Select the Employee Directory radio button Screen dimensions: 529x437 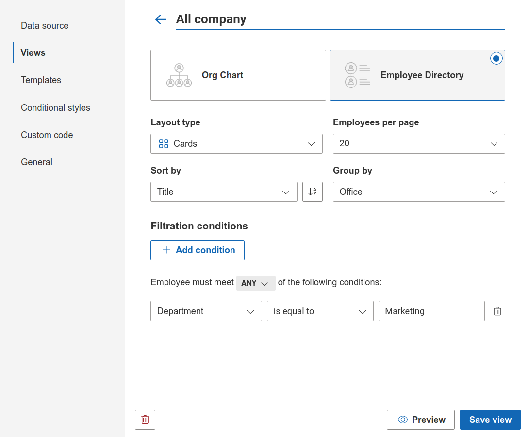(x=496, y=58)
